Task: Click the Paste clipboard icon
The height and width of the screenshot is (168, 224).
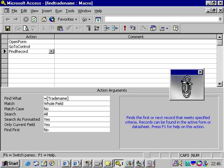Action: coord(60,28)
